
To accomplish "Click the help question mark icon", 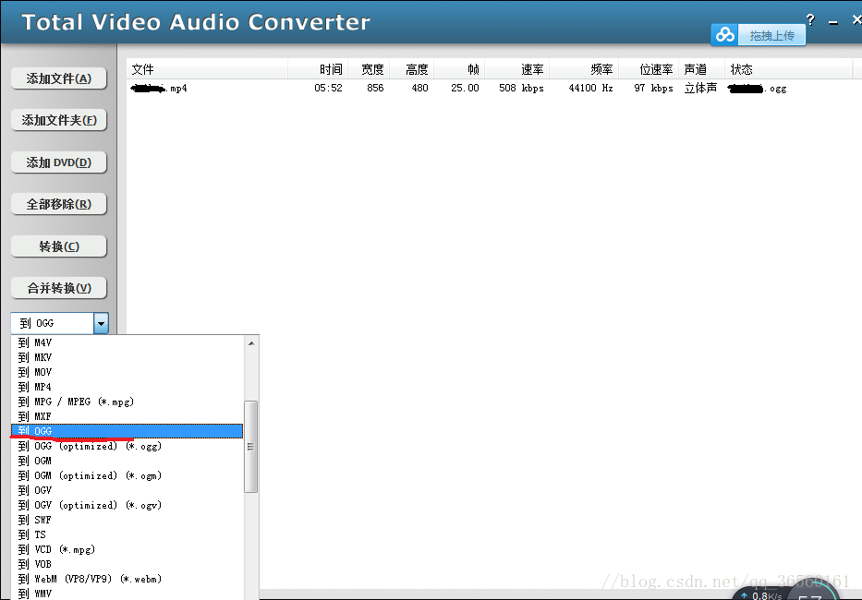I will (810, 20).
